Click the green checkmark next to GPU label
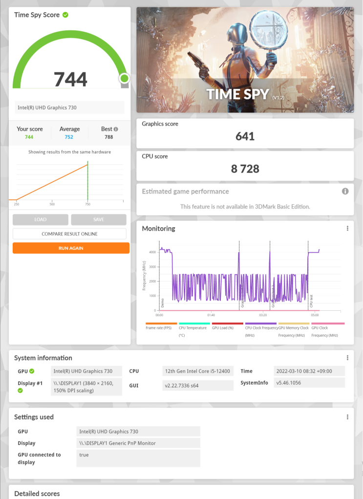 point(32,371)
